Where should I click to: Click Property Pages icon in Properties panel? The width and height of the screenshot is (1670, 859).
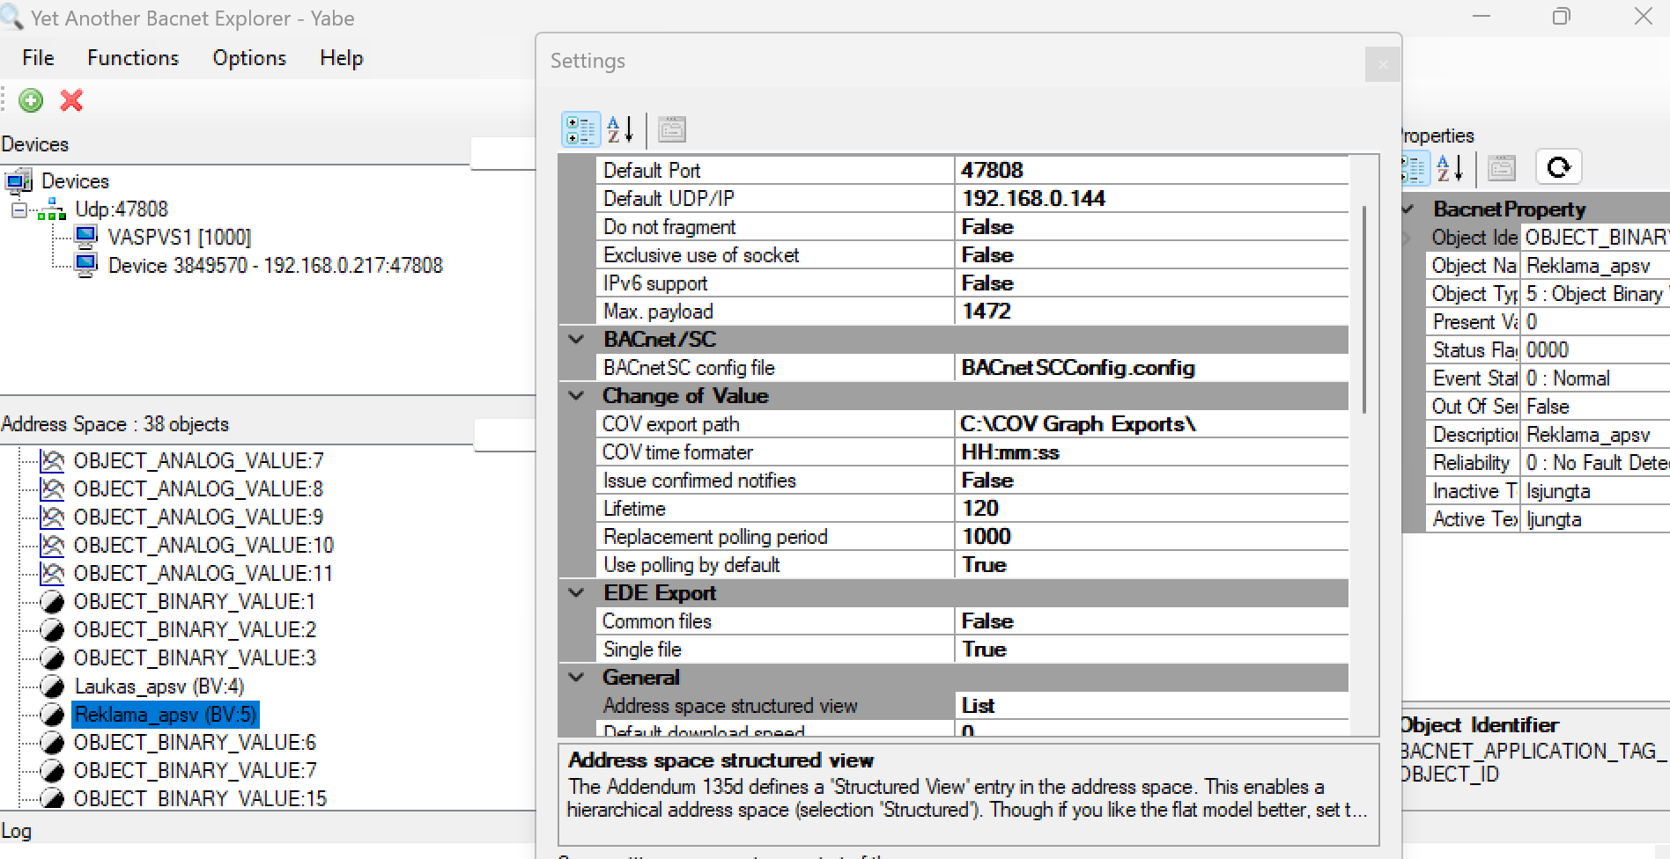[x=1502, y=167]
